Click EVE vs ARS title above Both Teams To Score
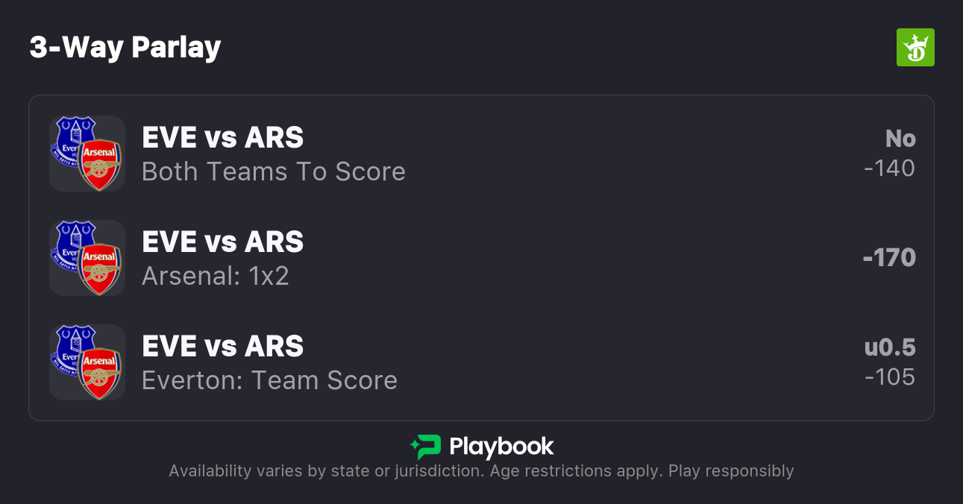 [x=222, y=138]
